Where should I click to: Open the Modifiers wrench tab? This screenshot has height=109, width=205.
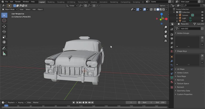[172, 61]
